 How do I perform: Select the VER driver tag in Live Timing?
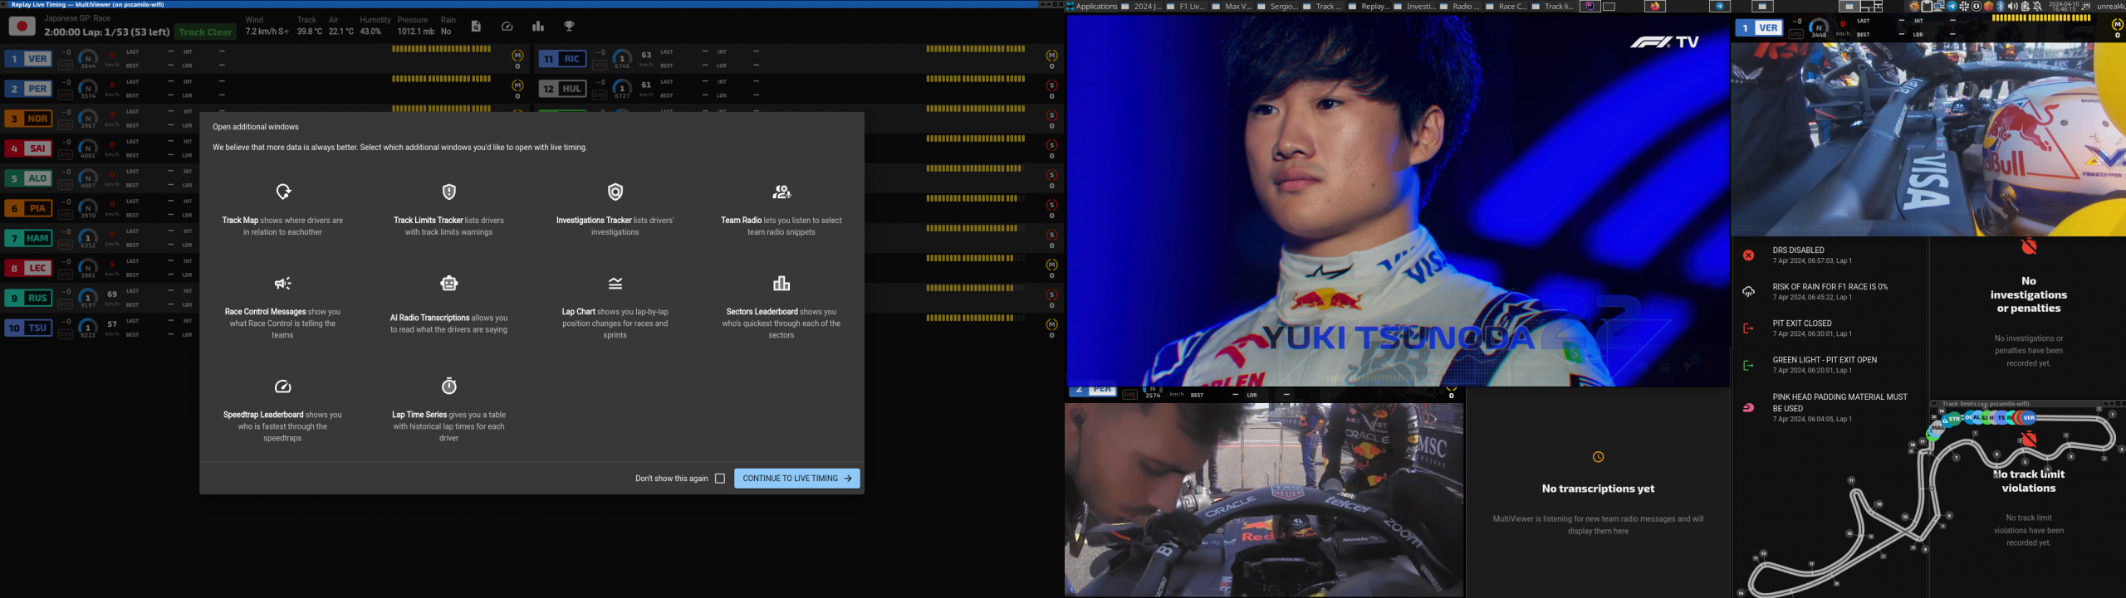[x=28, y=59]
